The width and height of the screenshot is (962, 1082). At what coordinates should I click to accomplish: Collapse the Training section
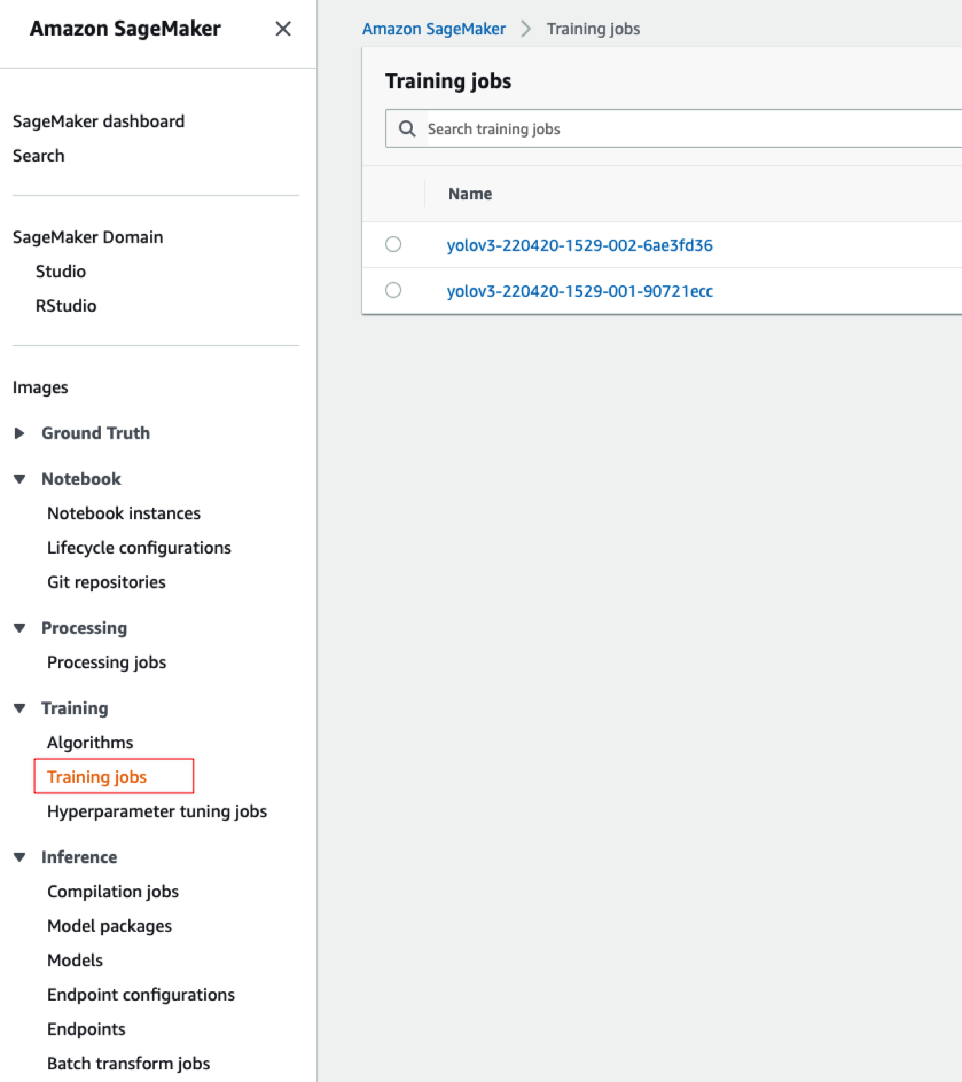tap(19, 708)
